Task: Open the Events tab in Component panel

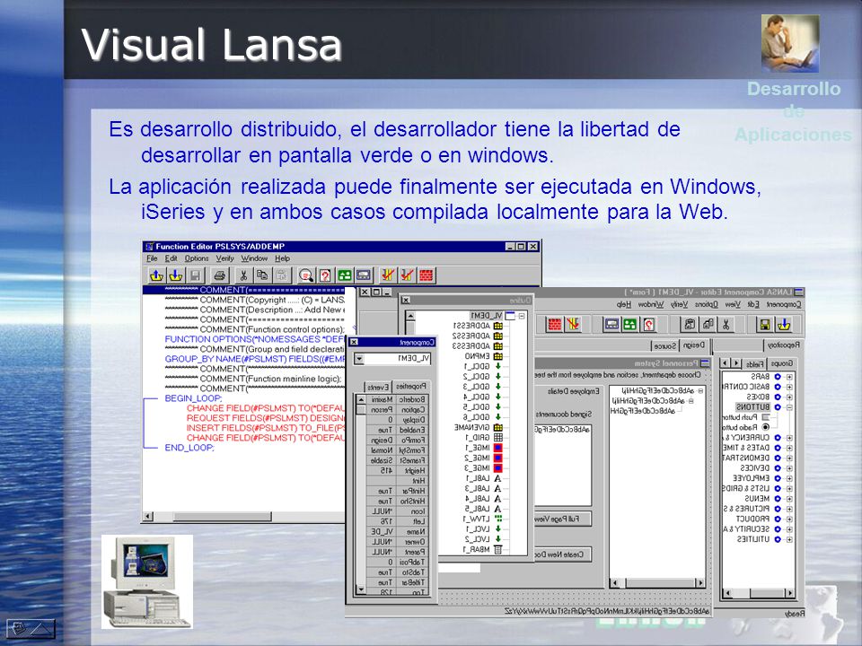Action: (378, 388)
